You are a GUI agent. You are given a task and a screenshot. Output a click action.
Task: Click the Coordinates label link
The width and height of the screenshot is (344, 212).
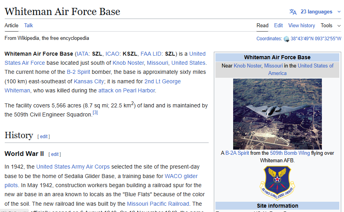point(269,39)
